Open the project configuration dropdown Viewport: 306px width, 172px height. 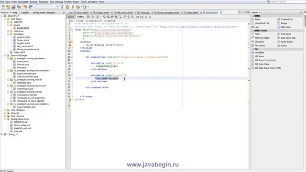tap(47, 7)
